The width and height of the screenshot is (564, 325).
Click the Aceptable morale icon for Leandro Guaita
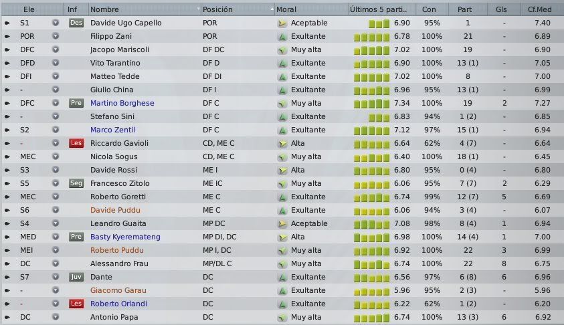tap(282, 223)
